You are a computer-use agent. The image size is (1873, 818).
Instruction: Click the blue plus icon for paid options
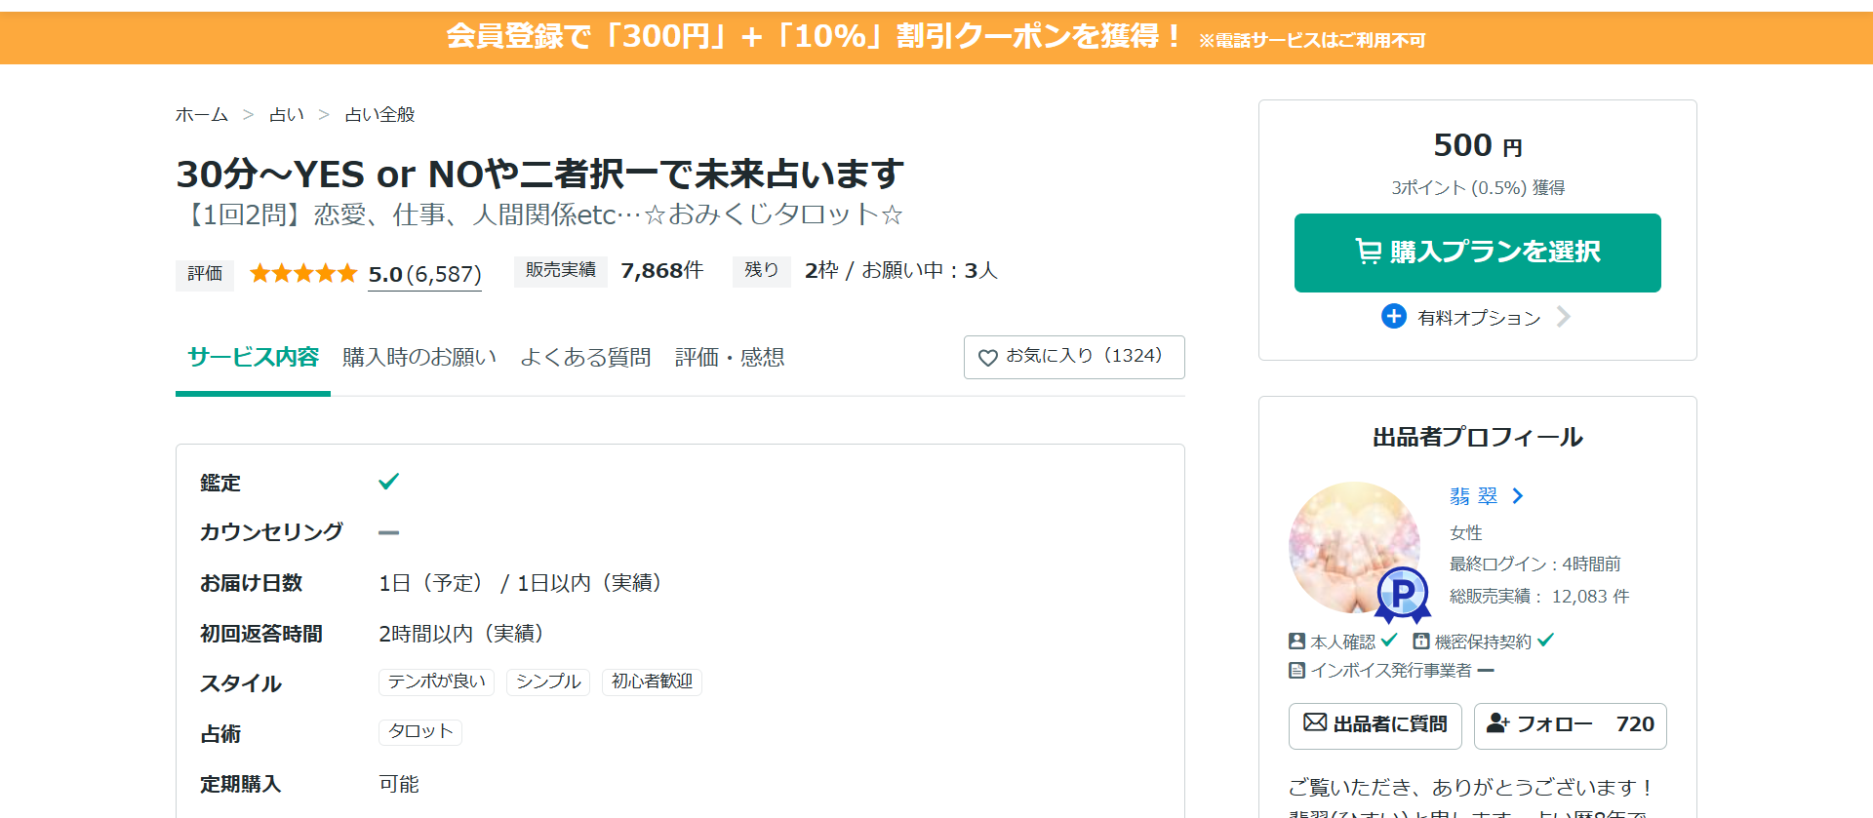[x=1394, y=317]
